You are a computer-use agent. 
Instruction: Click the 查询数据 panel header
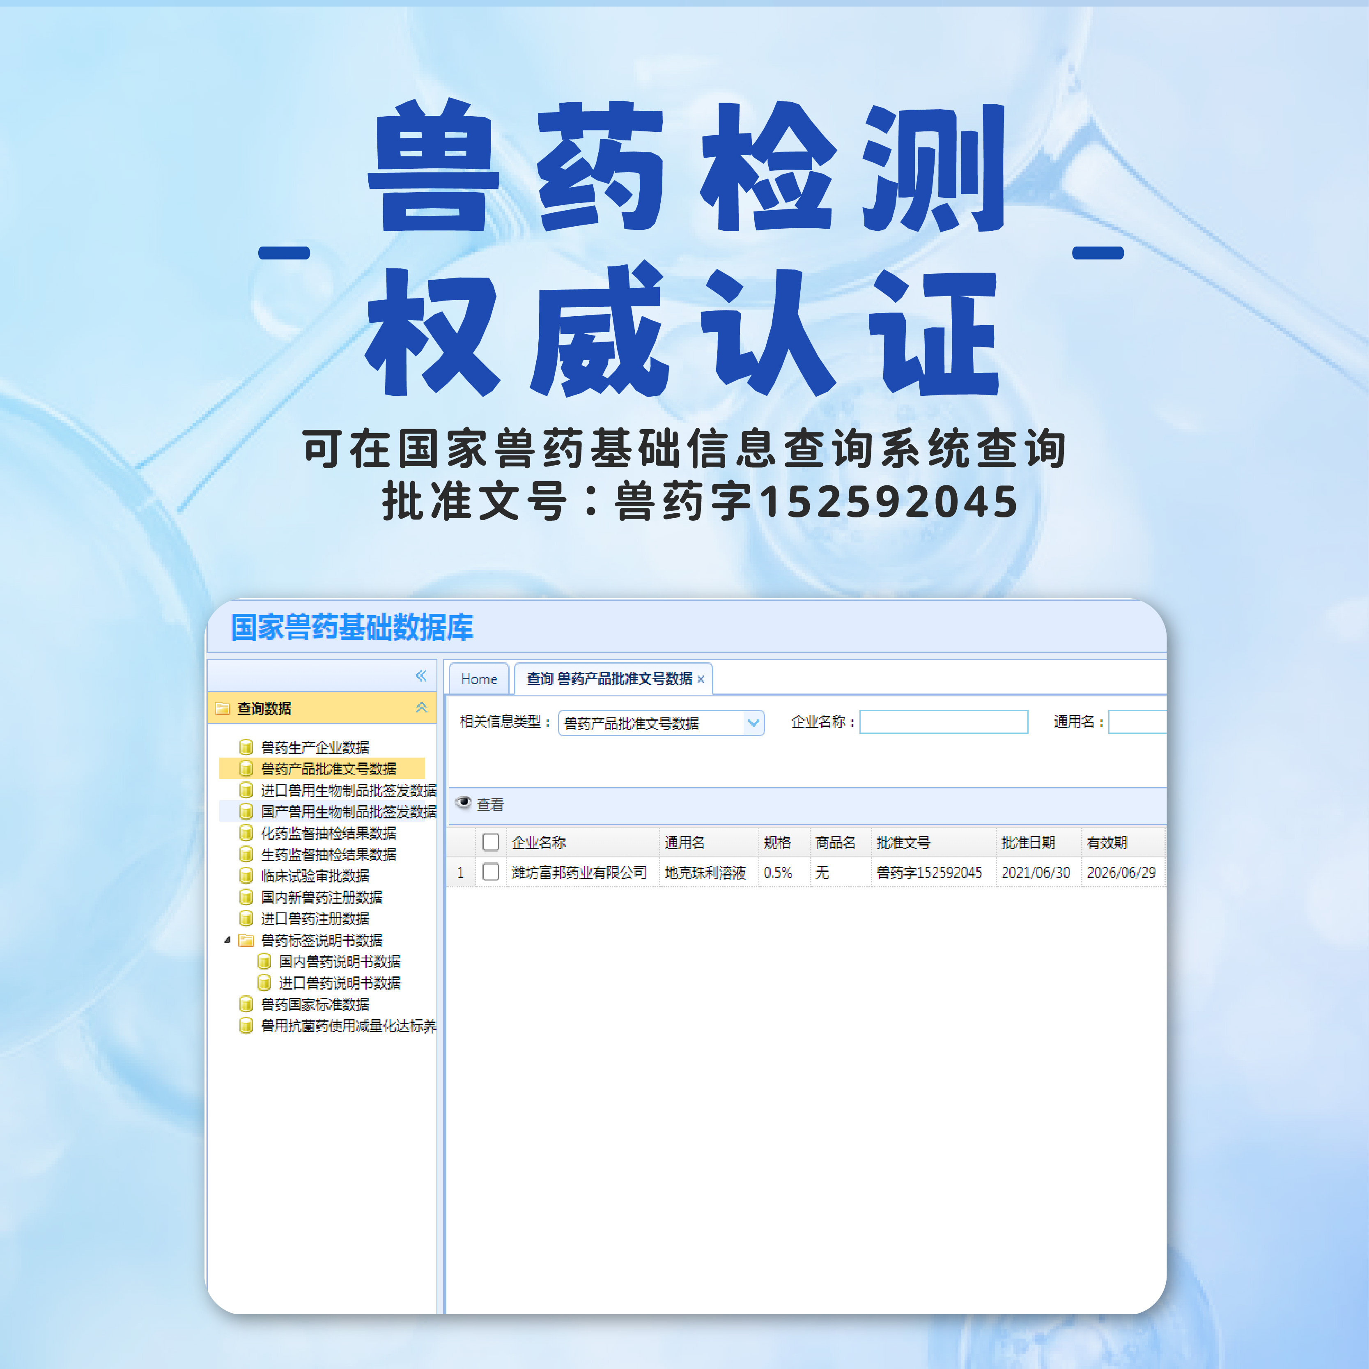click(x=322, y=707)
